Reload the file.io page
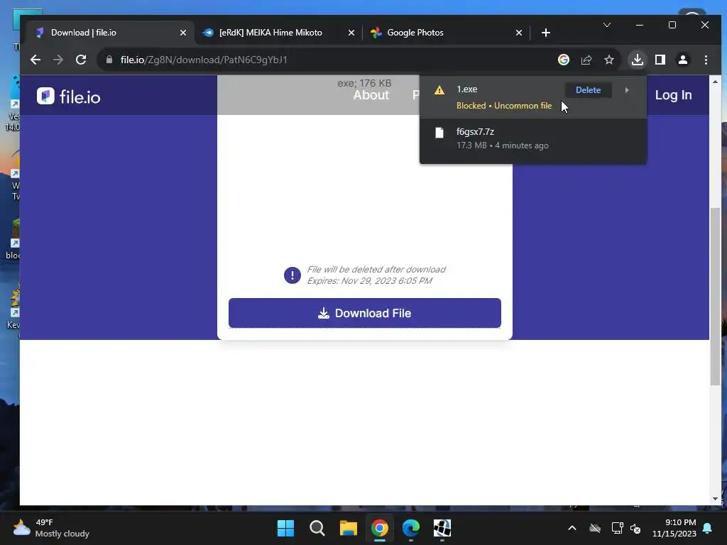 pos(81,60)
